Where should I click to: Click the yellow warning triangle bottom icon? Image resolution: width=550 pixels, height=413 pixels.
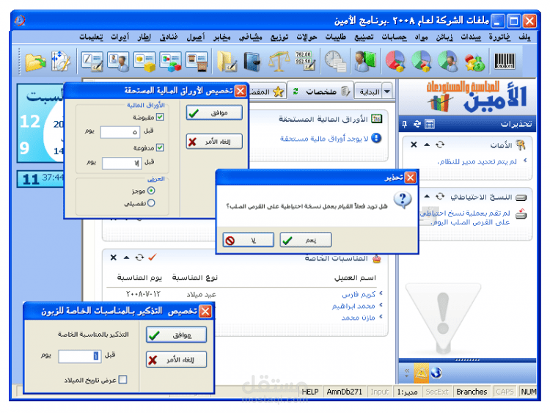coord(421,373)
